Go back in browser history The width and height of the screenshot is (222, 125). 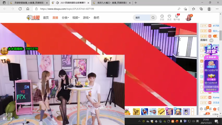5,9
